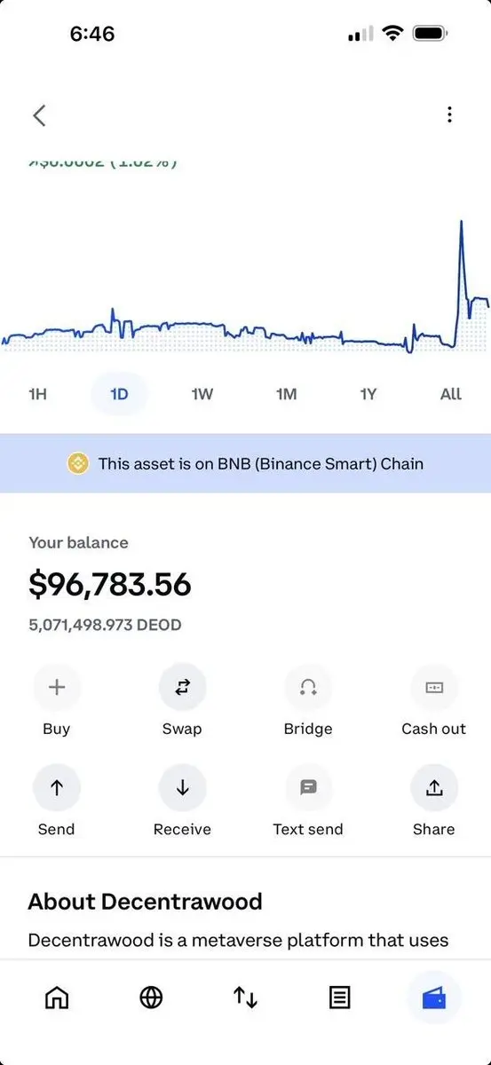The height and width of the screenshot is (1065, 491).
Task: Go back with the left chevron
Action: click(39, 114)
